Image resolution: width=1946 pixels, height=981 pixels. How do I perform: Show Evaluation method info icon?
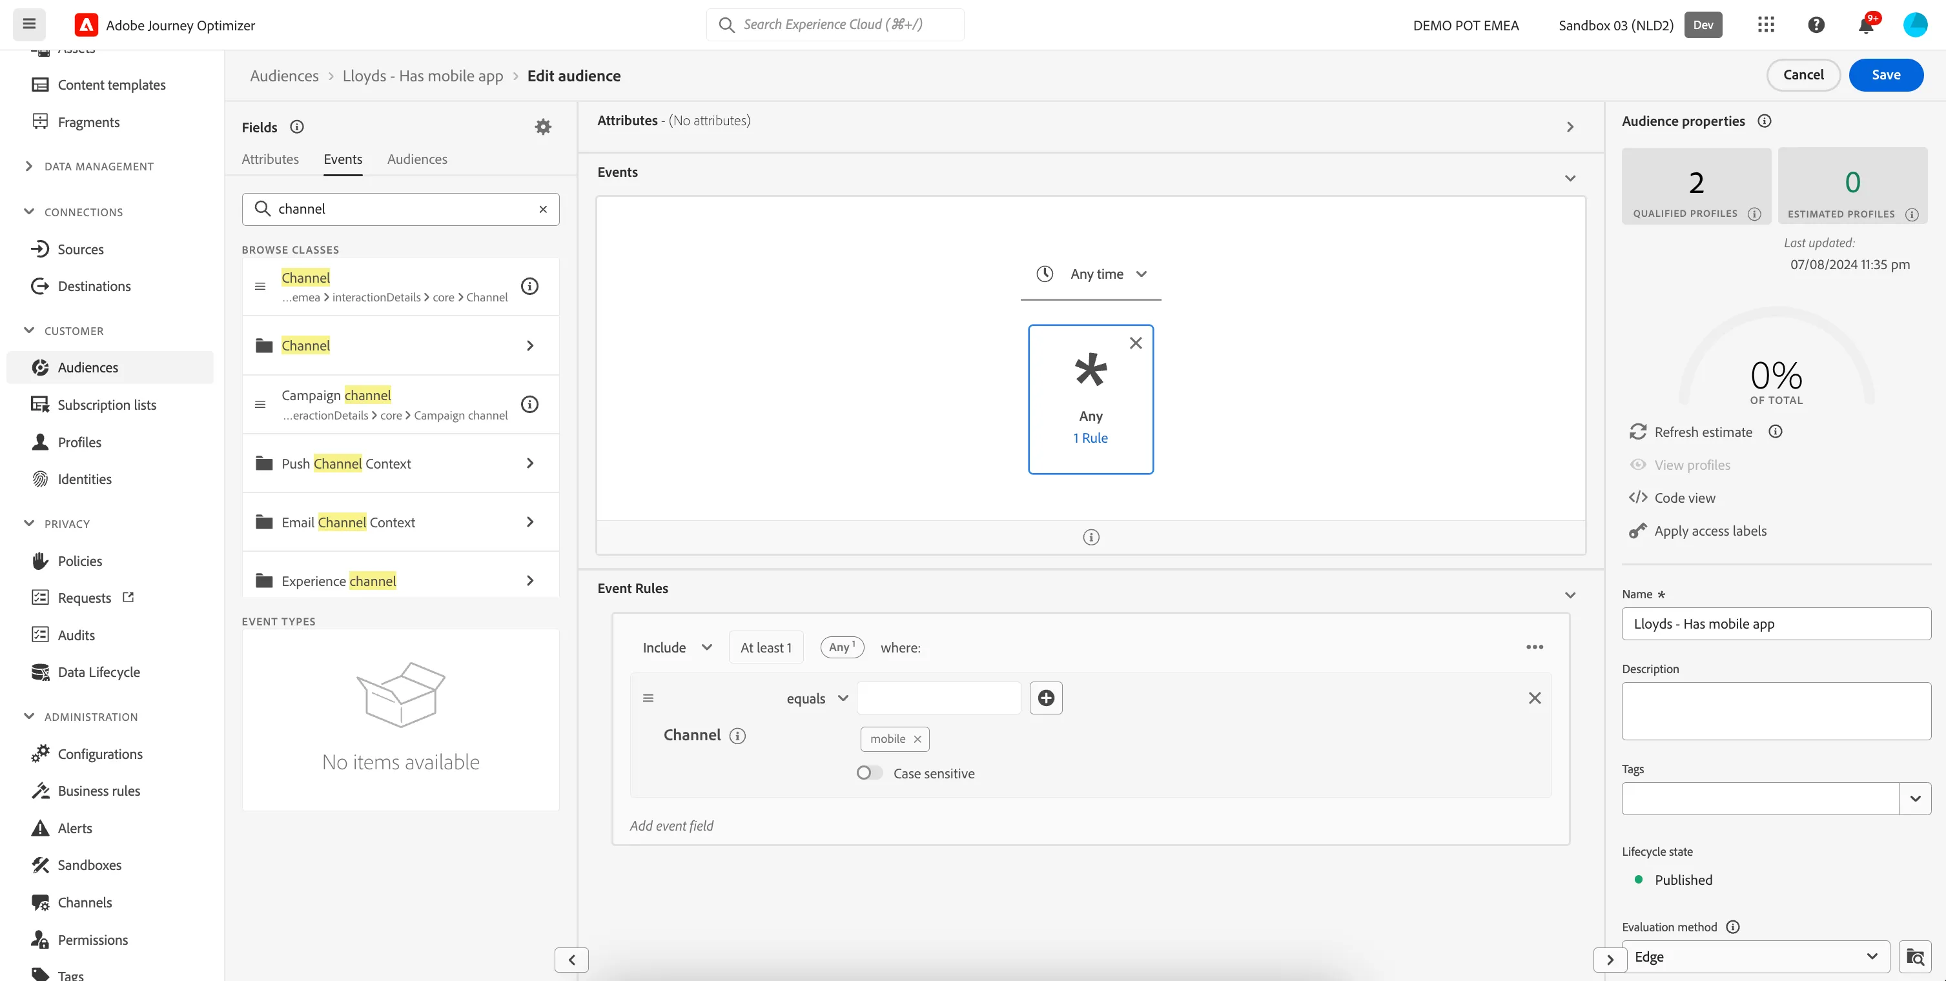click(x=1733, y=927)
